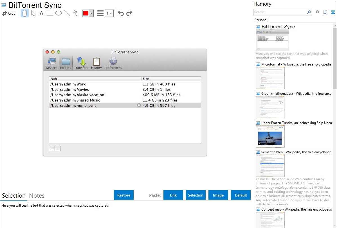
Task: Activate the hand pan tool
Action: 25,13
